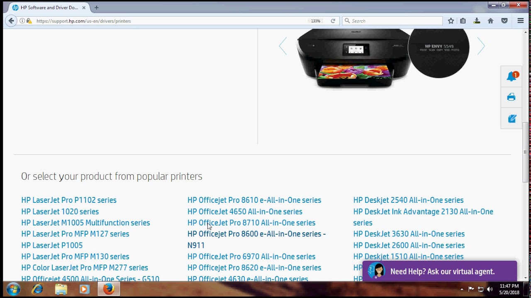Viewport: 531px width, 298px height.
Task: Click the network status tray icon
Action: pos(481,289)
